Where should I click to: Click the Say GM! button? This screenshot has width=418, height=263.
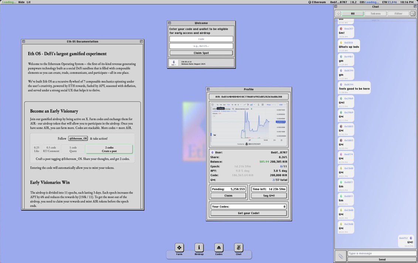pyautogui.click(x=269, y=196)
